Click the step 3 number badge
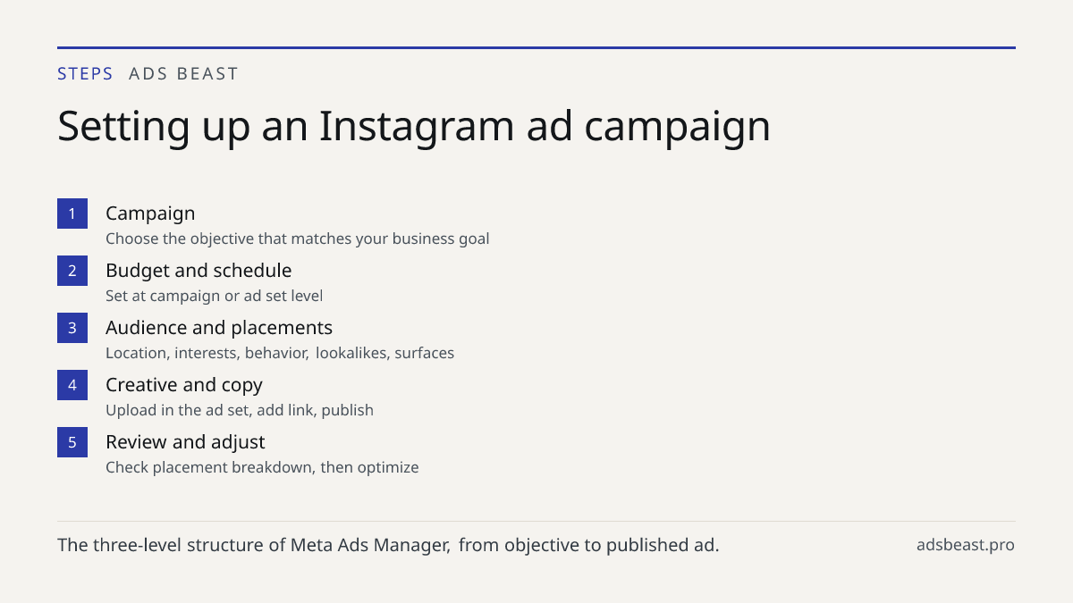 72,328
